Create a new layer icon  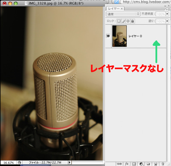[x=156, y=164]
